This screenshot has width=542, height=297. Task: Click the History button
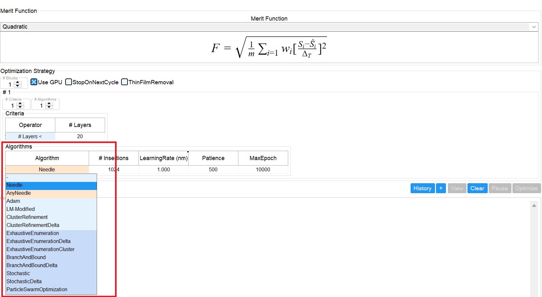422,188
